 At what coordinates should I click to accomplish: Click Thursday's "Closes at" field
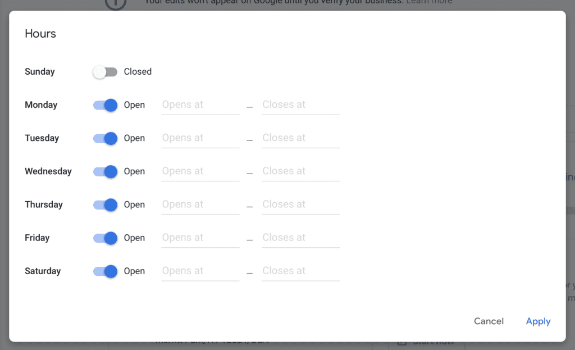300,204
